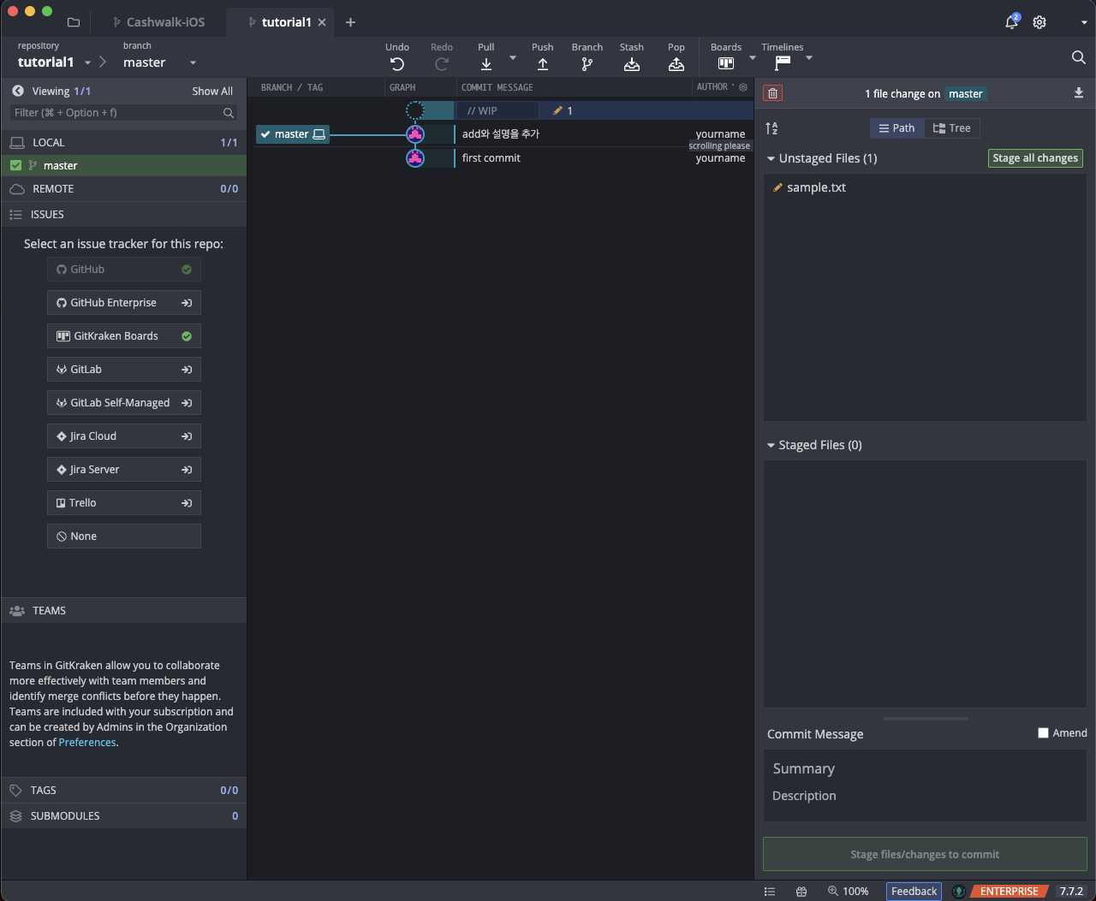Uncheck the master branch checkbox in sidebar
Screen dimensions: 1096x901
click(15, 166)
